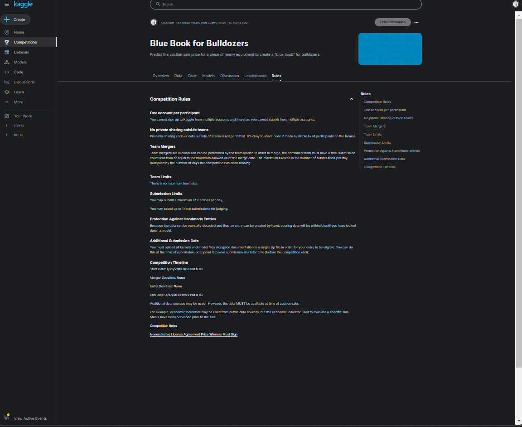The height and width of the screenshot is (427, 522).
Task: Click 'Start Date: 1/25/2013 6:13 PM UTC'
Action: click(176, 269)
